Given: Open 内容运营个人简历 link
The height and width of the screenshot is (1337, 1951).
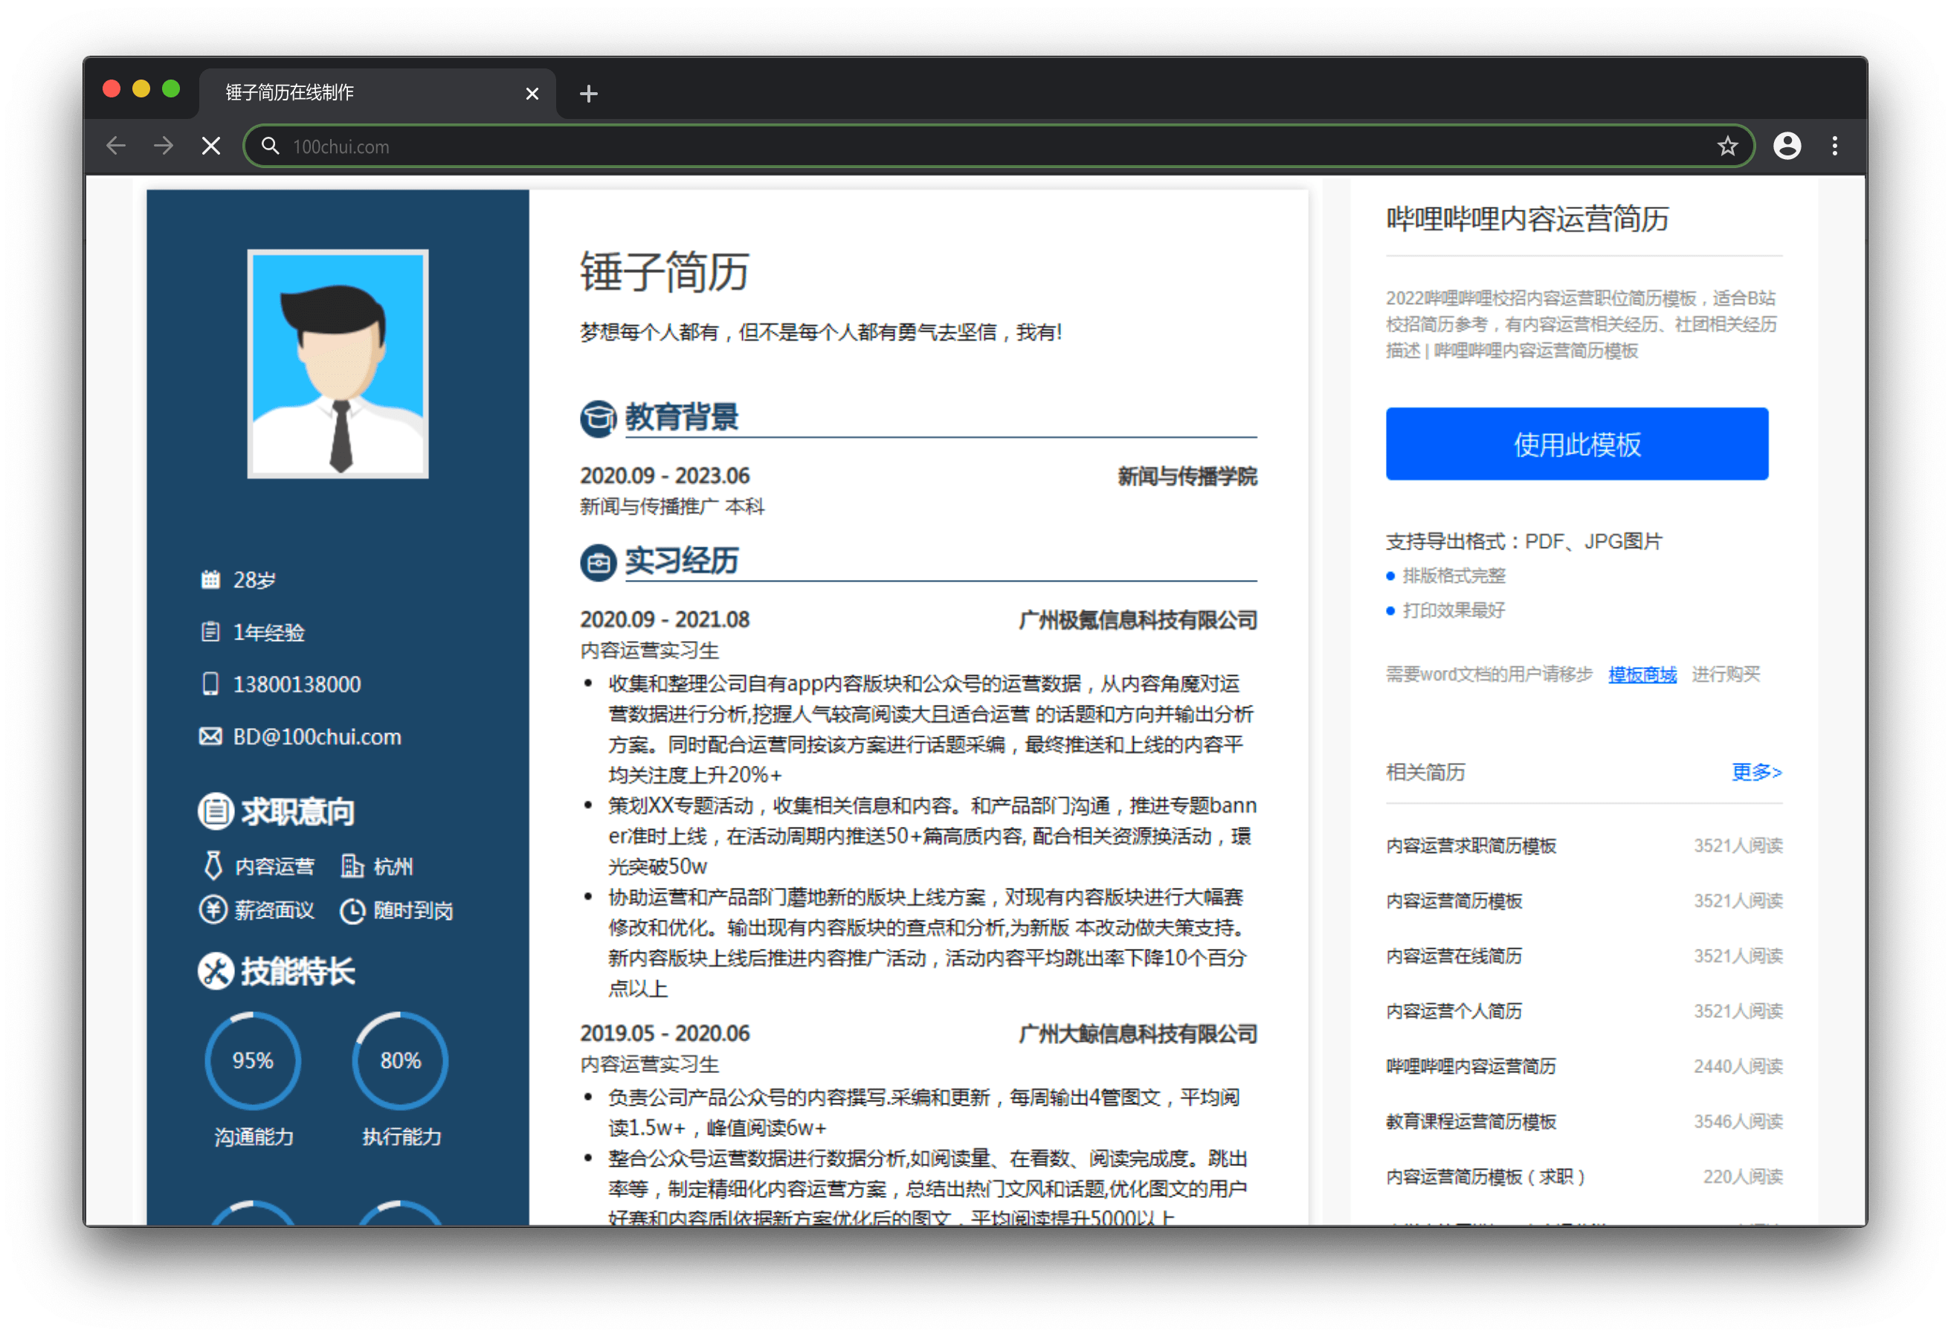Looking at the screenshot, I should coord(1453,1011).
